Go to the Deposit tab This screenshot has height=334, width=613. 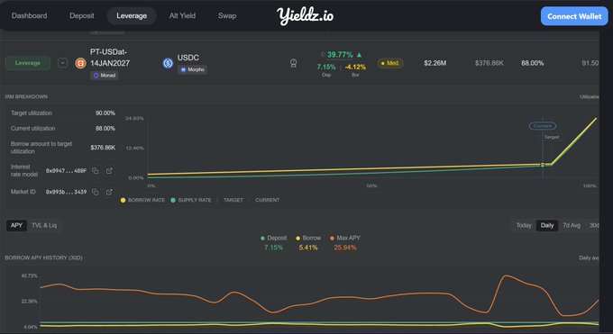tap(82, 16)
